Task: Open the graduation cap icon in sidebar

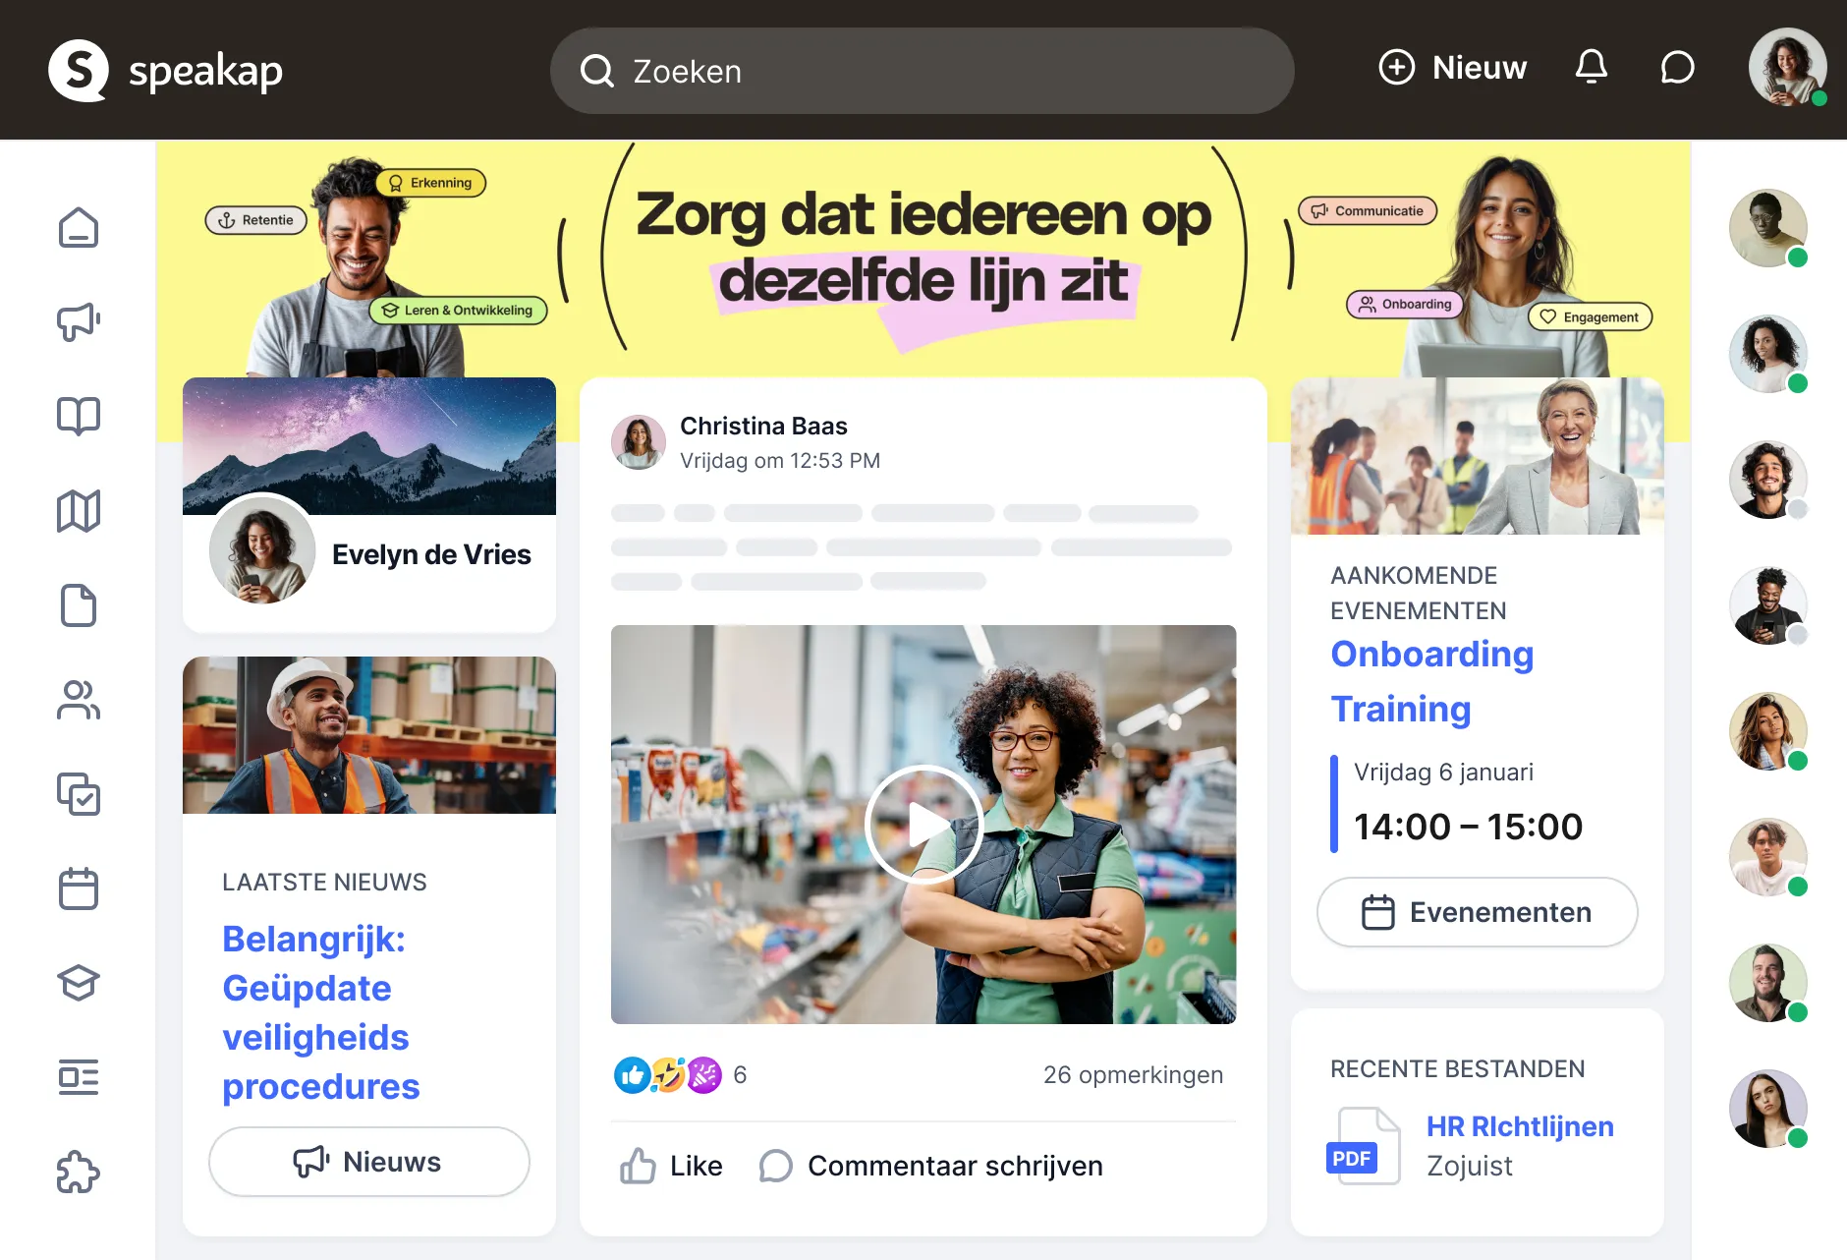Action: tap(79, 983)
